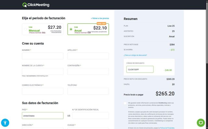Open the accessibility options button
208x129 pixels.
point(5,122)
